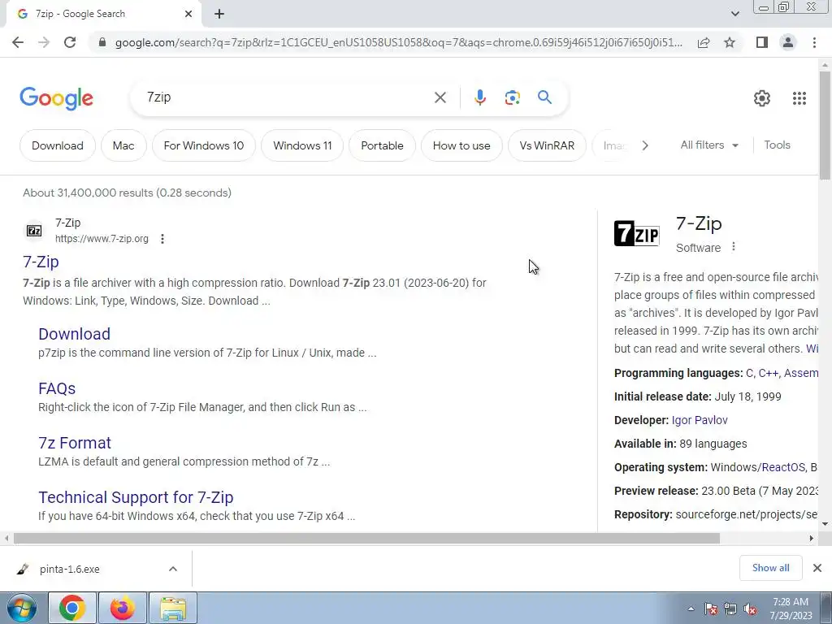Open the pinta-1.6.exe download
Screen dimensions: 832x624
click(x=69, y=569)
